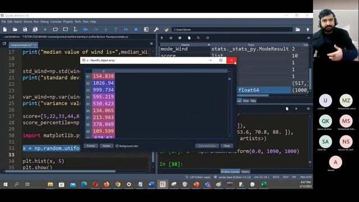Open the File menu
Screen dimensions: 359x202
click(x=4, y=21)
